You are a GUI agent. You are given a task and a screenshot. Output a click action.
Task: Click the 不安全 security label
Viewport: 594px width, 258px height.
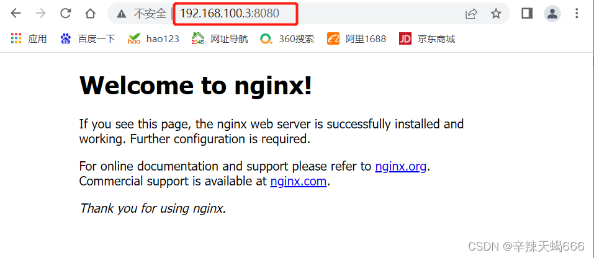[x=150, y=14]
